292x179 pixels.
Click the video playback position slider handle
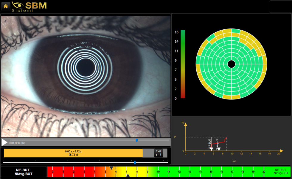137,140
